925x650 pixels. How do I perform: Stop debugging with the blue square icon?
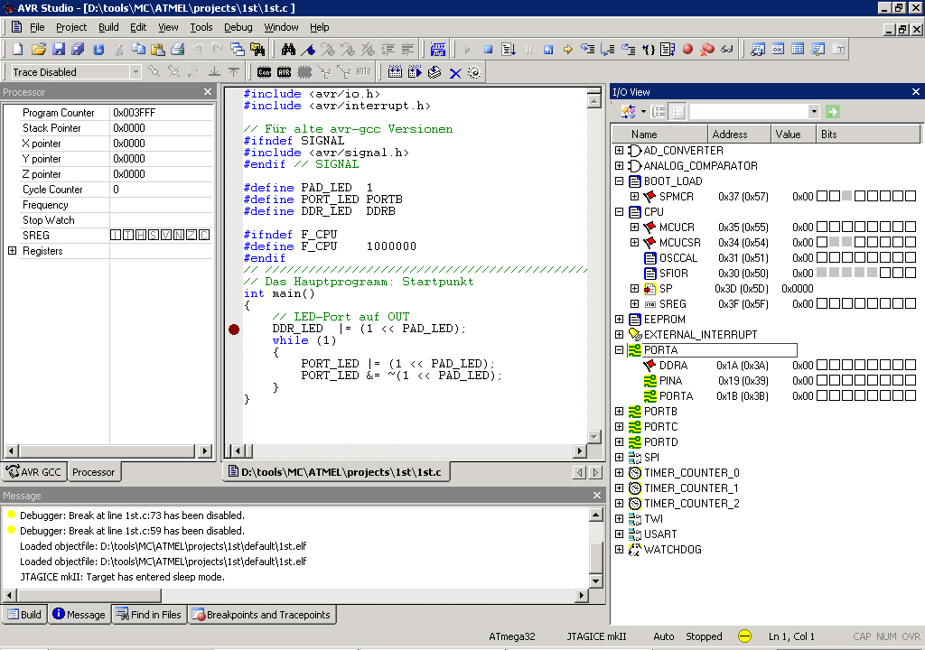[488, 50]
